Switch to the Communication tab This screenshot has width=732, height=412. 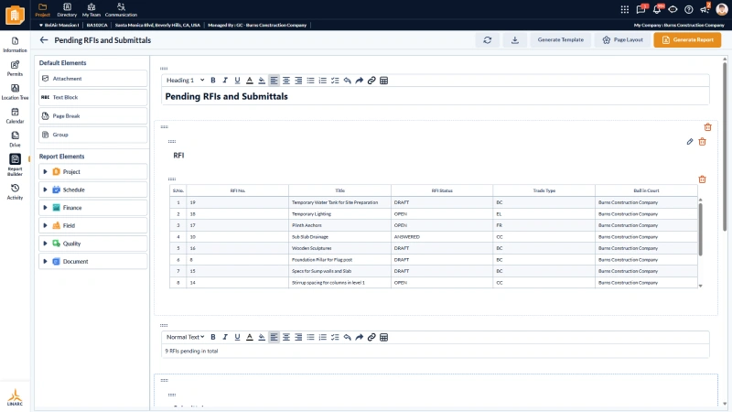pos(121,10)
